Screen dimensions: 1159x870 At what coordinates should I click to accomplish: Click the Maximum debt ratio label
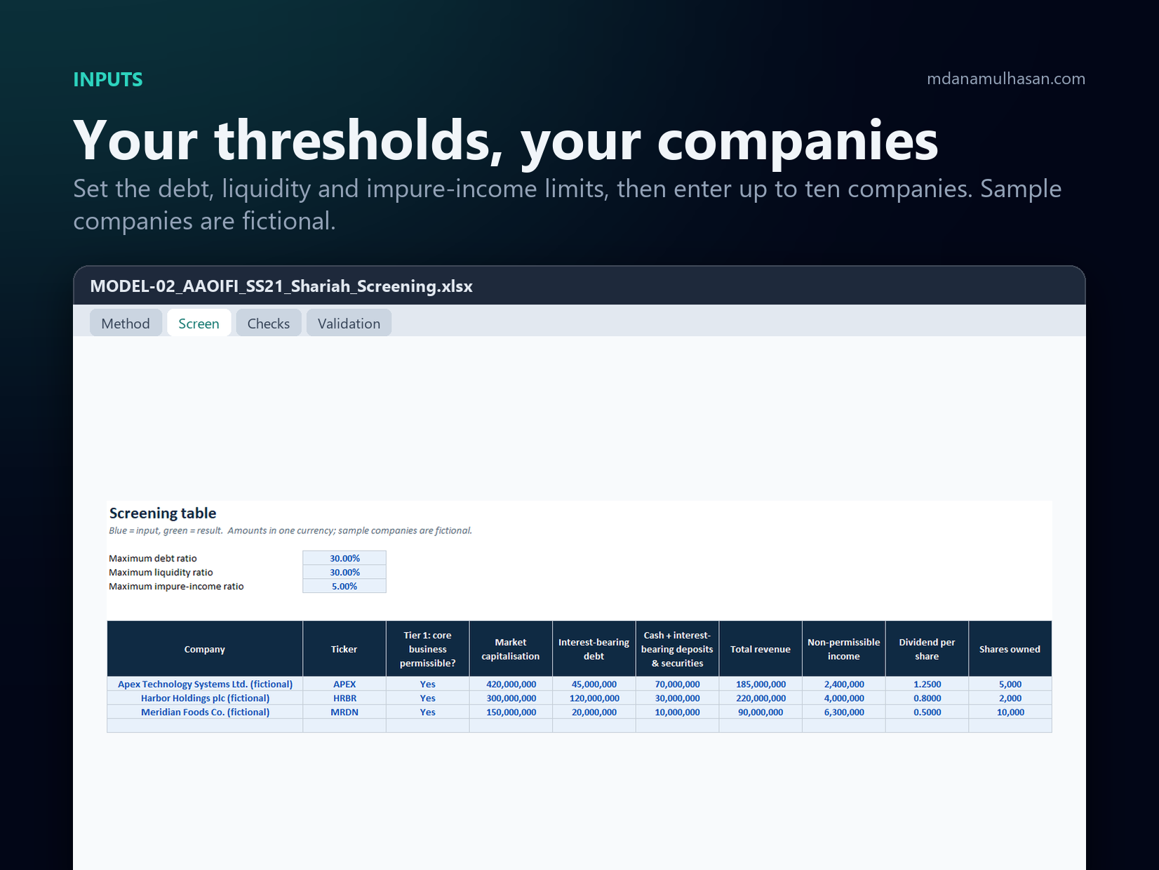pyautogui.click(x=153, y=558)
